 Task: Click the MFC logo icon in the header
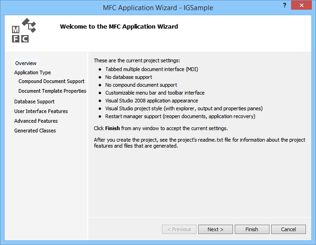pyautogui.click(x=23, y=31)
